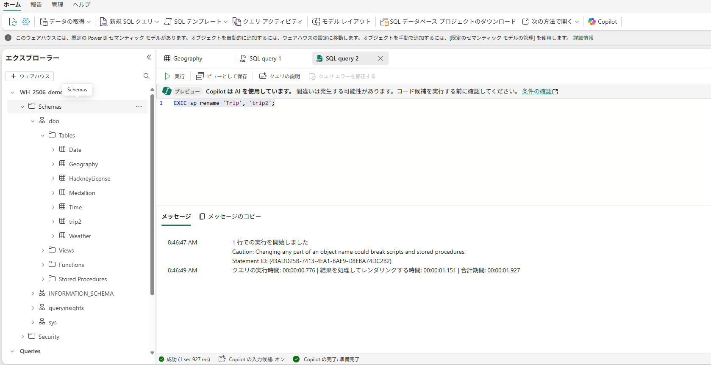This screenshot has width=711, height=365.
Task: Click Copilot input suggestions status toggle
Action: [252, 360]
